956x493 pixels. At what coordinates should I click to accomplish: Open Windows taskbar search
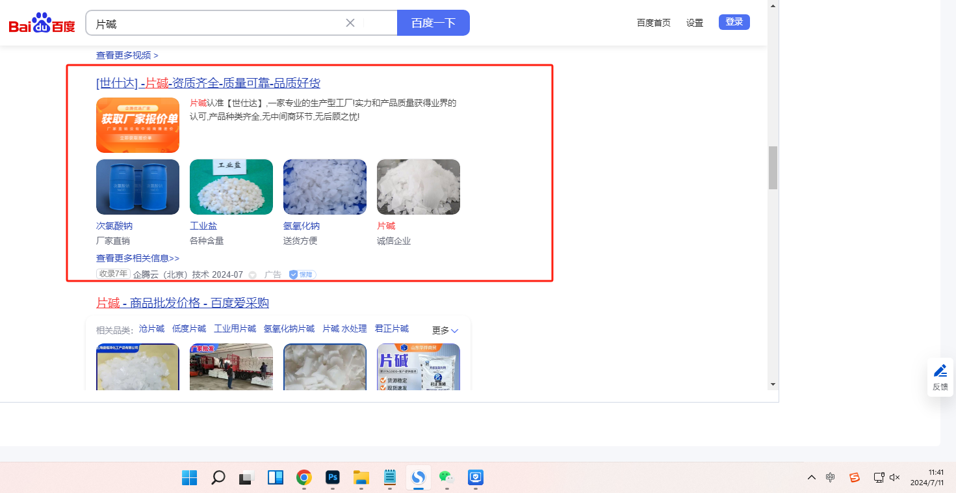(218, 477)
